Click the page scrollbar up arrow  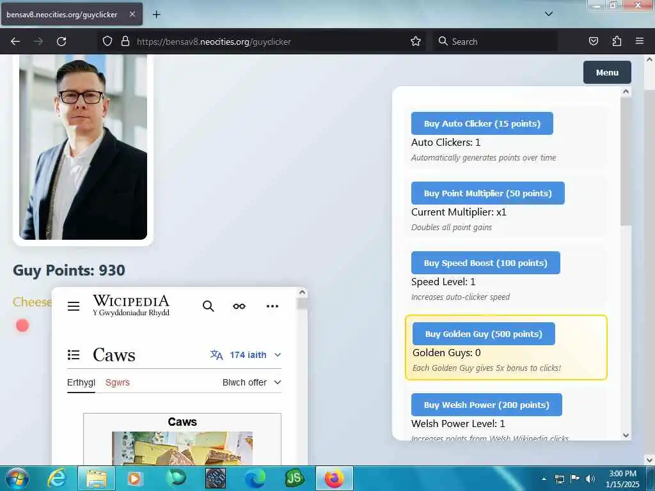point(649,59)
